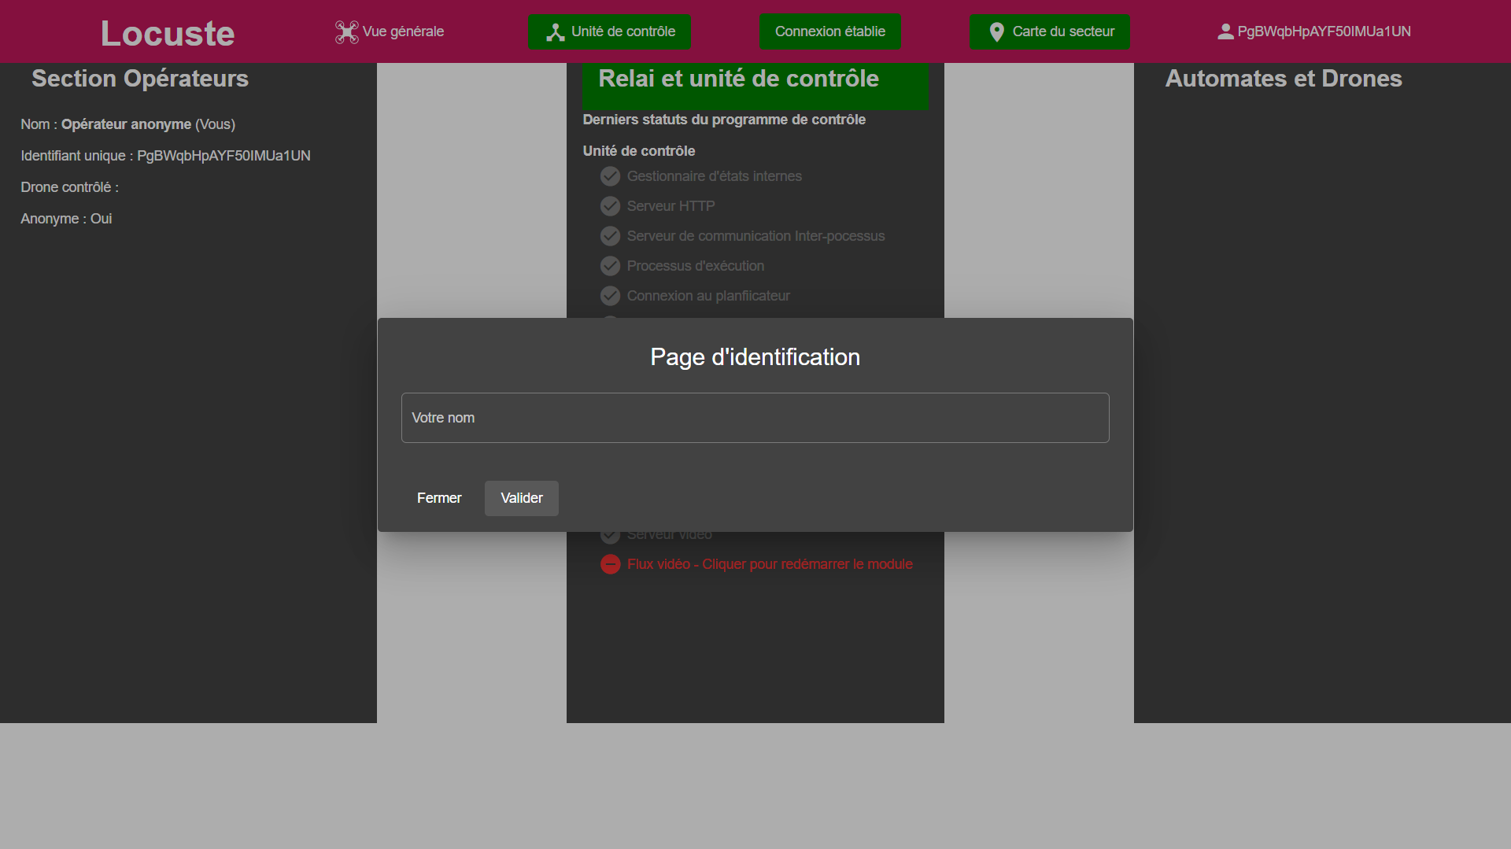
Task: Click the Connexion établie status button
Action: pos(830,31)
